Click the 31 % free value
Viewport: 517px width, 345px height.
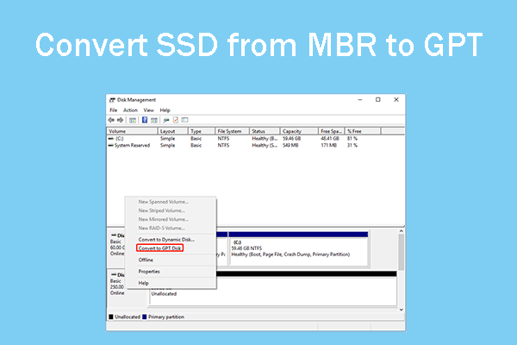coord(352,145)
